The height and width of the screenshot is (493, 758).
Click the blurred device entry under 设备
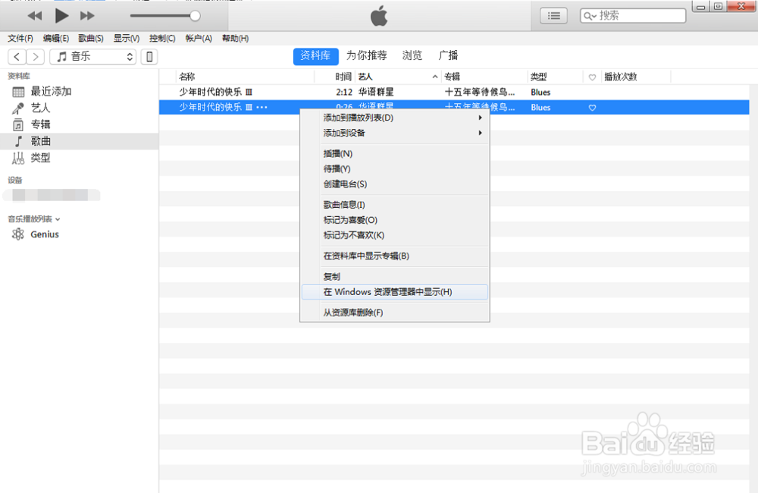tap(52, 195)
